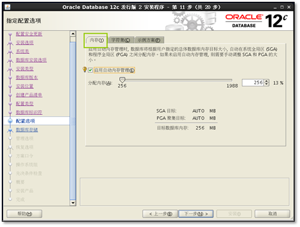Toggle 启用自动内存管理 checkbox

(x=90, y=70)
